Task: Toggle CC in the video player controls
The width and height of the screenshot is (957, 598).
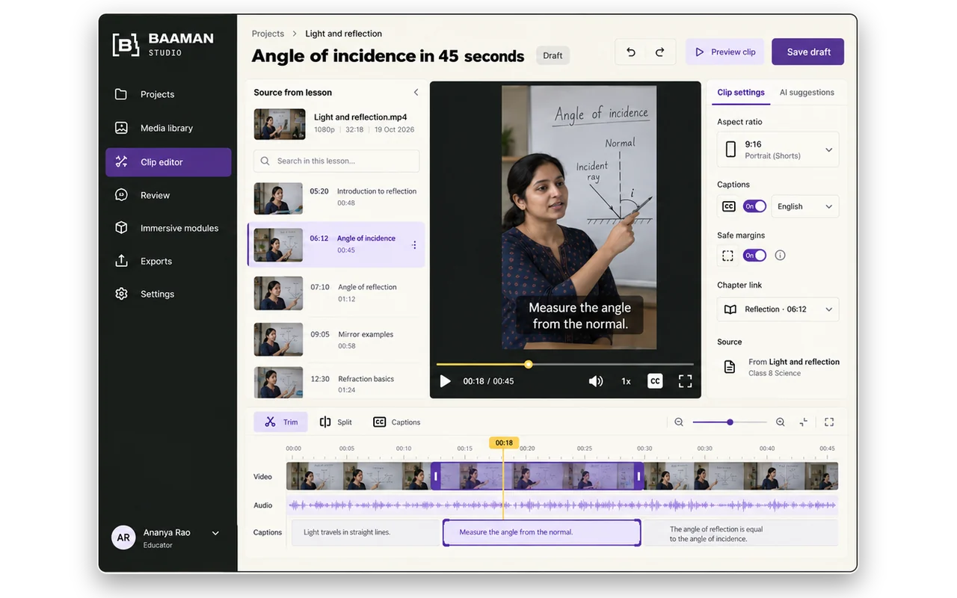Action: point(655,381)
